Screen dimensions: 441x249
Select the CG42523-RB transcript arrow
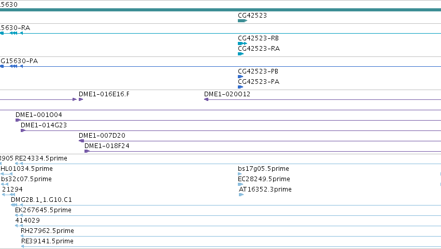tap(243, 43)
